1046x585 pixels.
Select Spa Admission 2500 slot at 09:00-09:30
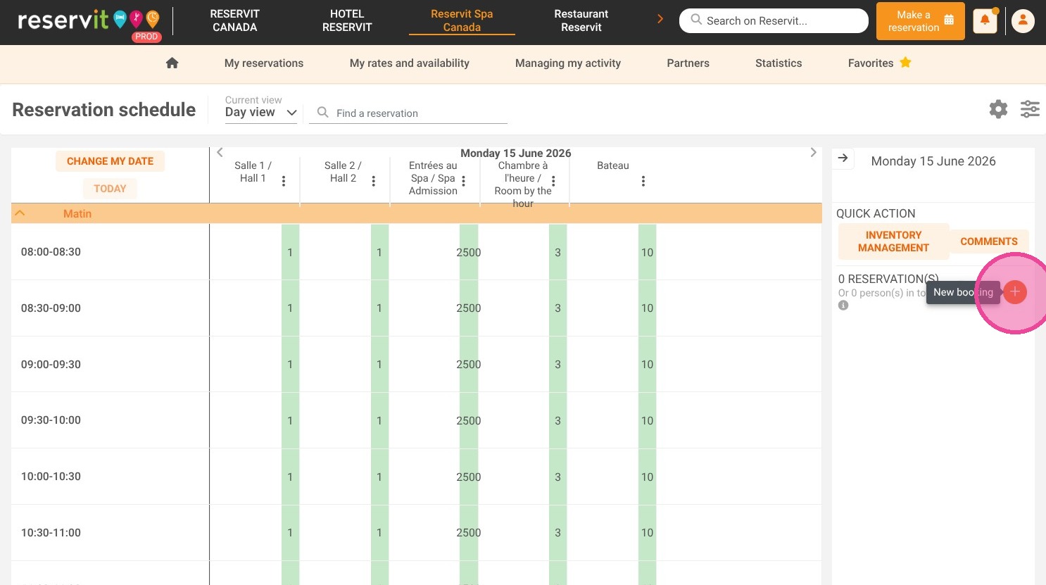(x=469, y=364)
